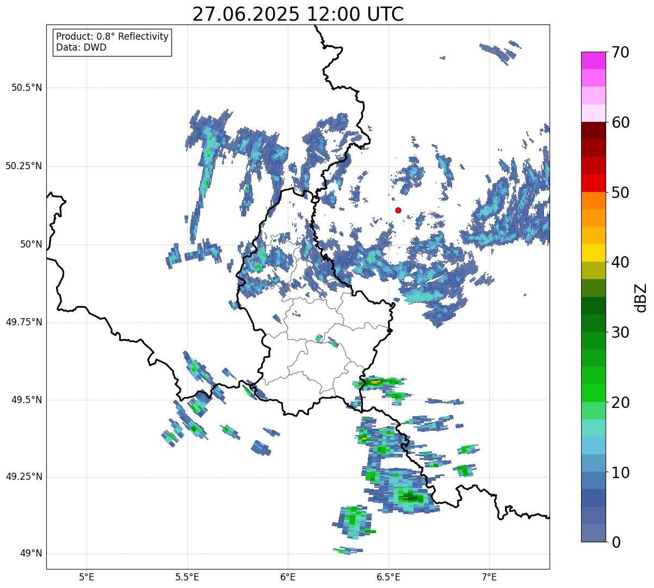Click the 49.75°N latitude label
Image resolution: width=654 pixels, height=588 pixels.
click(x=24, y=322)
